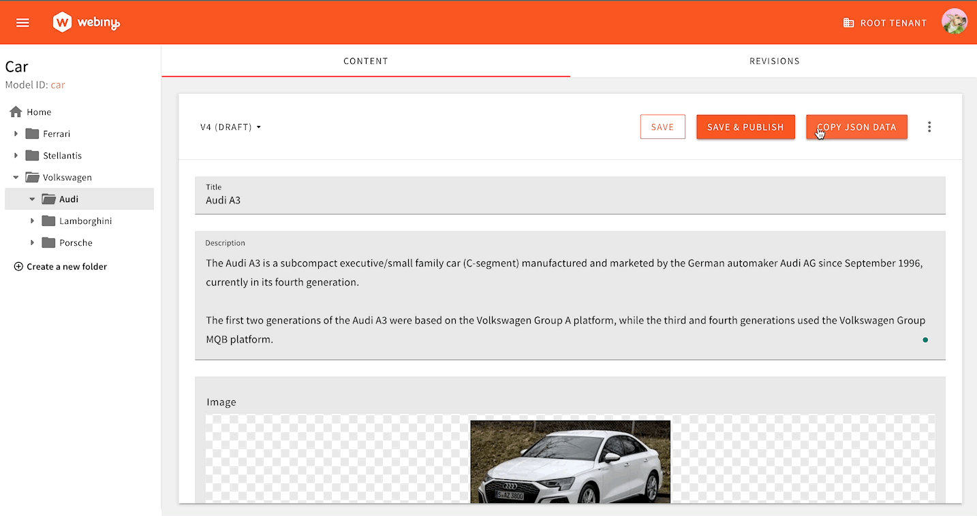
Task: Expand the Stellantis folder
Action: 16,156
